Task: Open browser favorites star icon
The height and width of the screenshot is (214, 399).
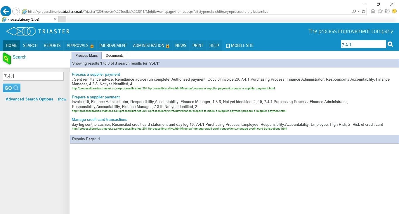Action: tap(380, 11)
